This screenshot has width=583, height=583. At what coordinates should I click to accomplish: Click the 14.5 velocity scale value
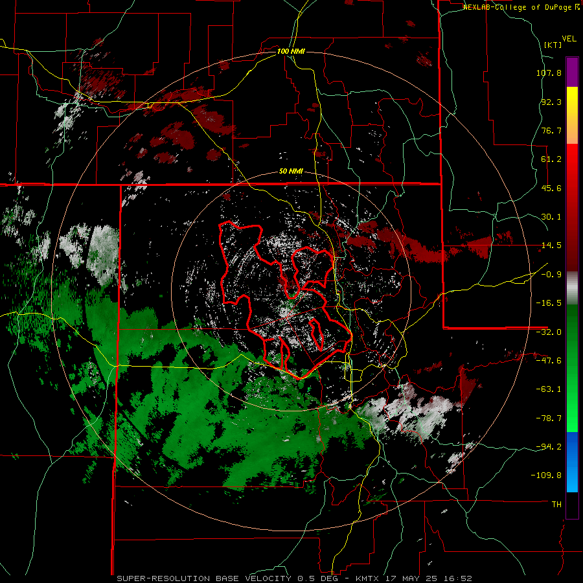tap(551, 246)
